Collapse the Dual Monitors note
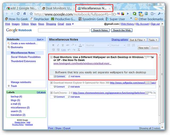This screenshot has height=135, width=170. pos(52,57)
